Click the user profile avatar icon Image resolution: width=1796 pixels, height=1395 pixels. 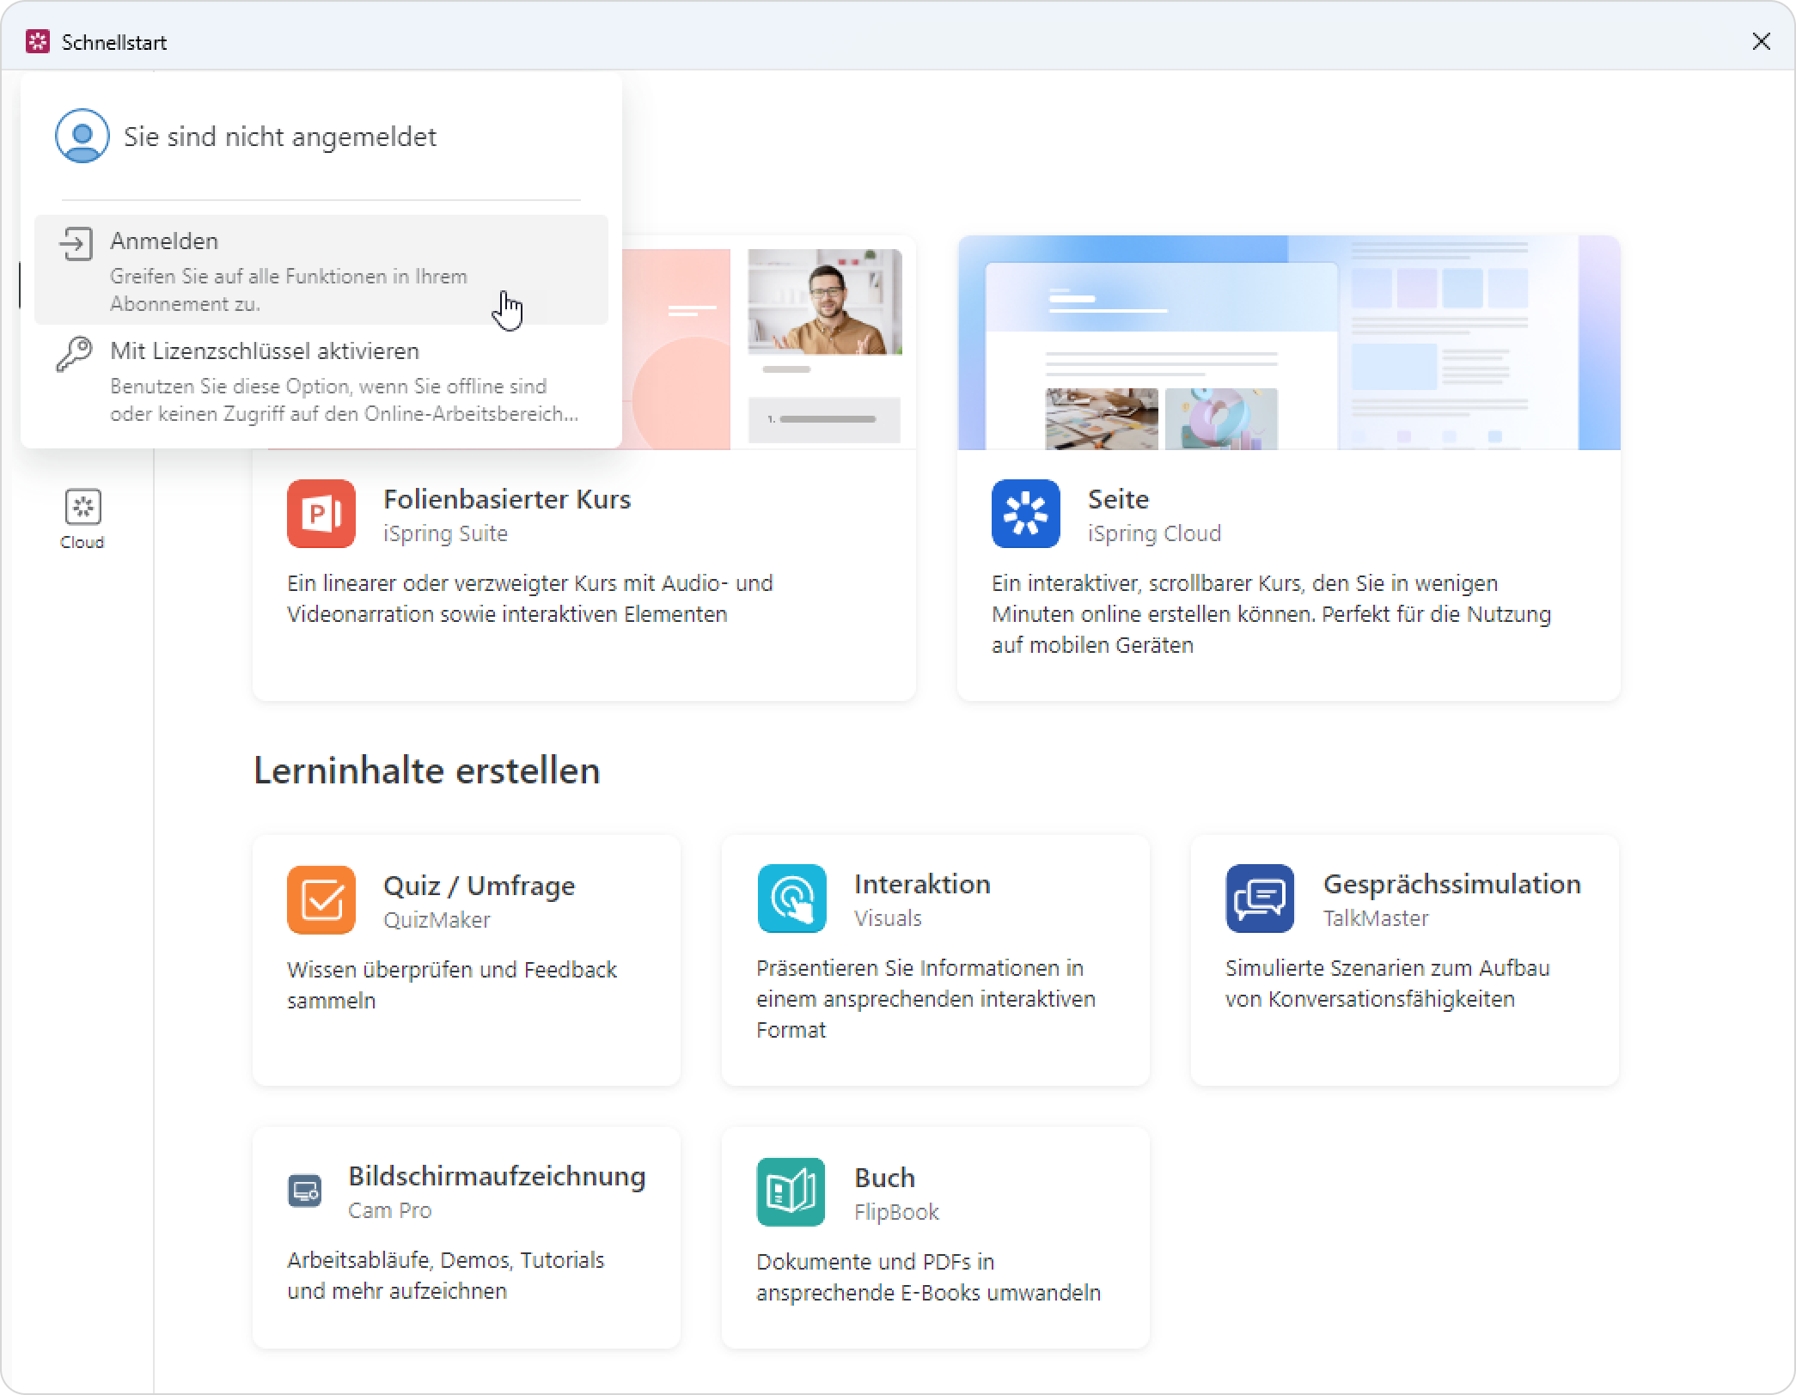[x=82, y=136]
